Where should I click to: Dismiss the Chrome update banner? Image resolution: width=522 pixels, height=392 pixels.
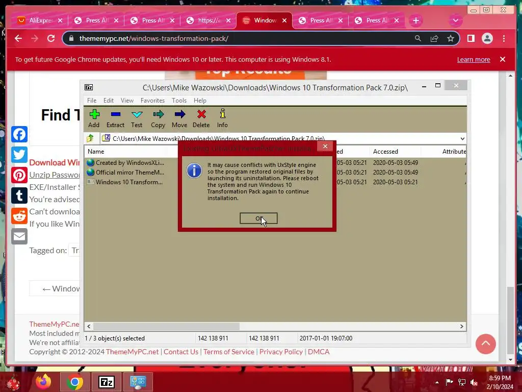[502, 59]
